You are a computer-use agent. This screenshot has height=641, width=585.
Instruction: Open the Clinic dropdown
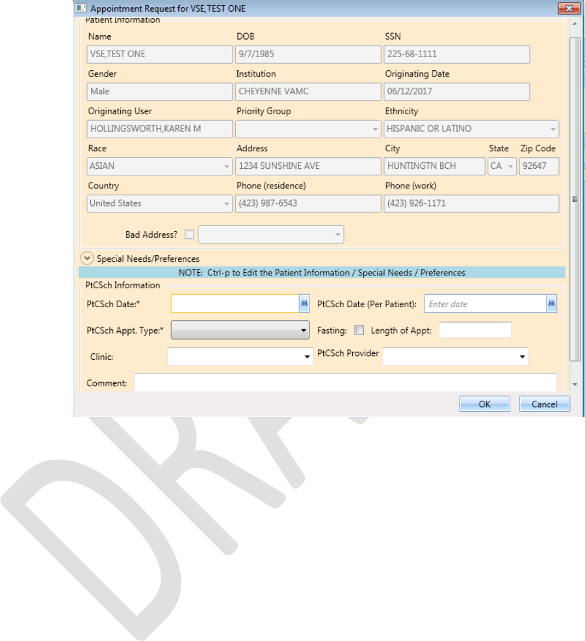(x=240, y=357)
